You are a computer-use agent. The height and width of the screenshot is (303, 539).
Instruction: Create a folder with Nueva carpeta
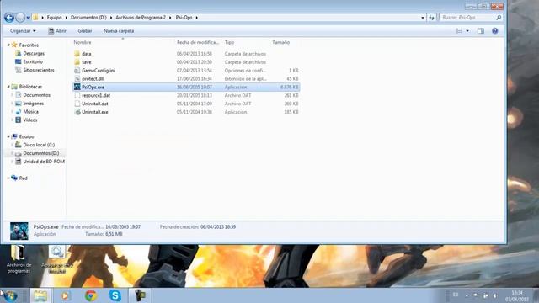(x=119, y=31)
